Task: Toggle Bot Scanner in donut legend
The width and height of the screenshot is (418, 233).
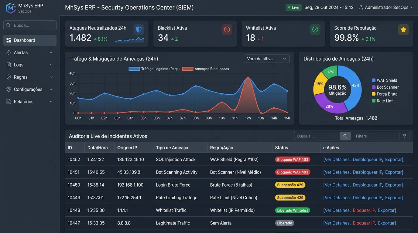Action: tap(385, 87)
